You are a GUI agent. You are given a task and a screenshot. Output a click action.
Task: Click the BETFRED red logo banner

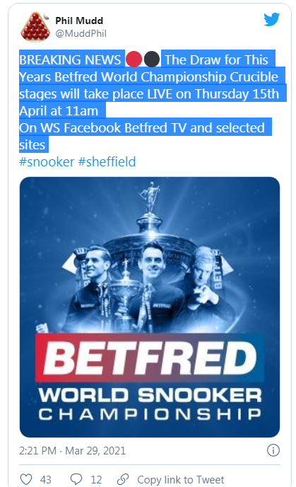(x=150, y=358)
